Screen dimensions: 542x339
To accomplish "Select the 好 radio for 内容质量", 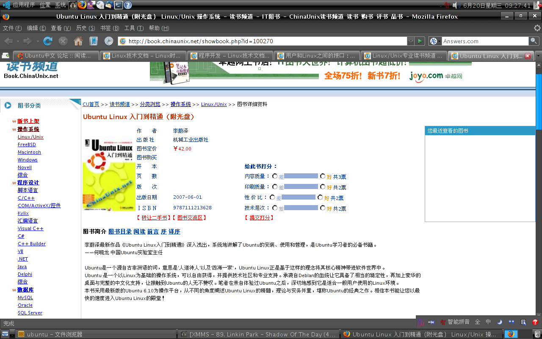I will tap(323, 176).
